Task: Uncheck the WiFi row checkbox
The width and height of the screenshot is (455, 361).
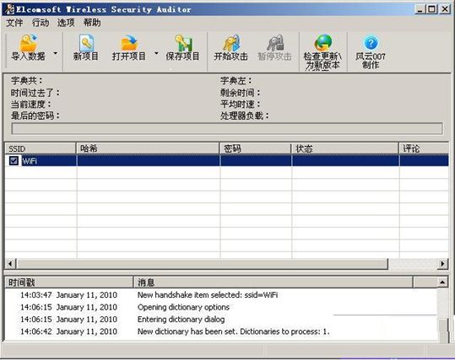Action: coord(14,160)
